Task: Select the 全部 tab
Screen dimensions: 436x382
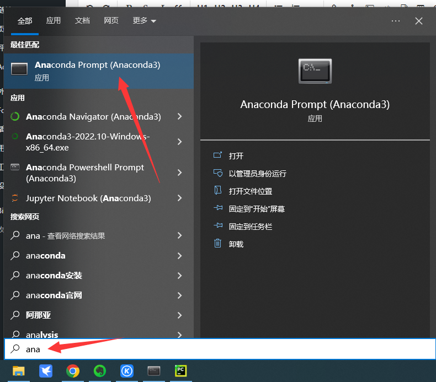Action: click(25, 21)
